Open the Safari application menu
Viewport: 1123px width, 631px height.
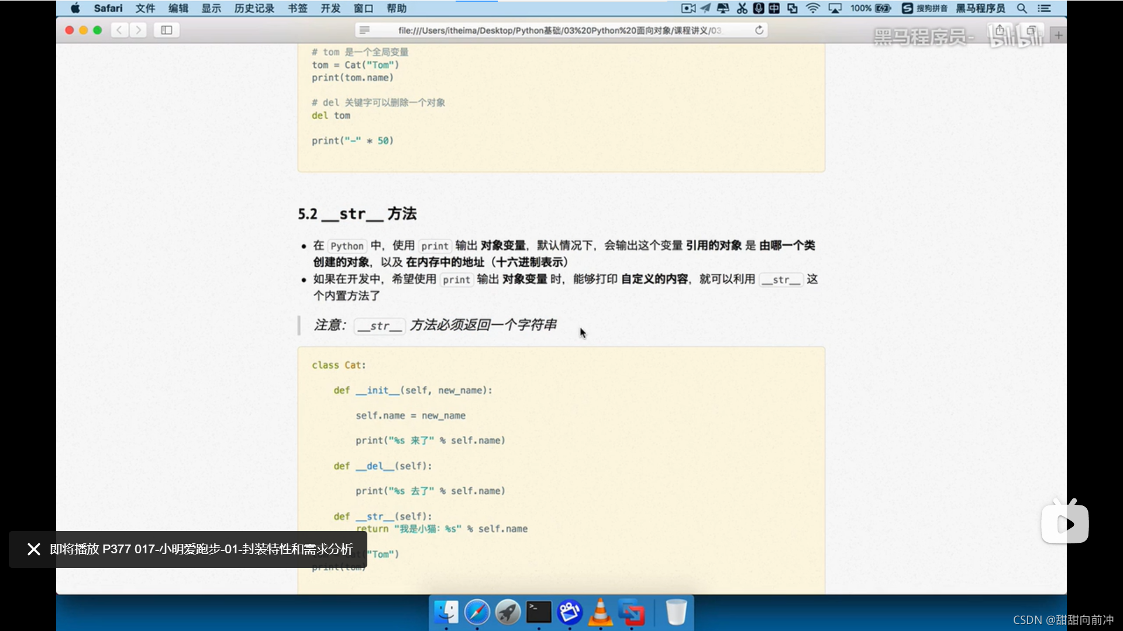pyautogui.click(x=108, y=8)
